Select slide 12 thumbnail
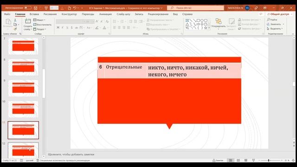Image resolution: width=297 pixels, height=167 pixels. [x=23, y=150]
